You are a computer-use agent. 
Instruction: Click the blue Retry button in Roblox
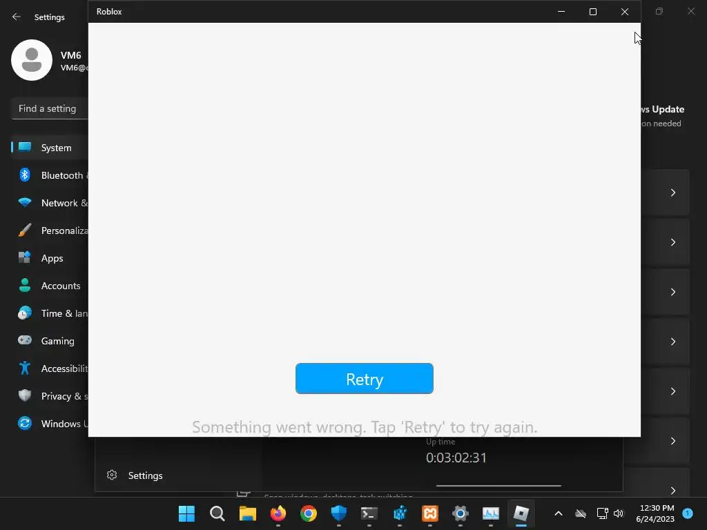(x=365, y=379)
